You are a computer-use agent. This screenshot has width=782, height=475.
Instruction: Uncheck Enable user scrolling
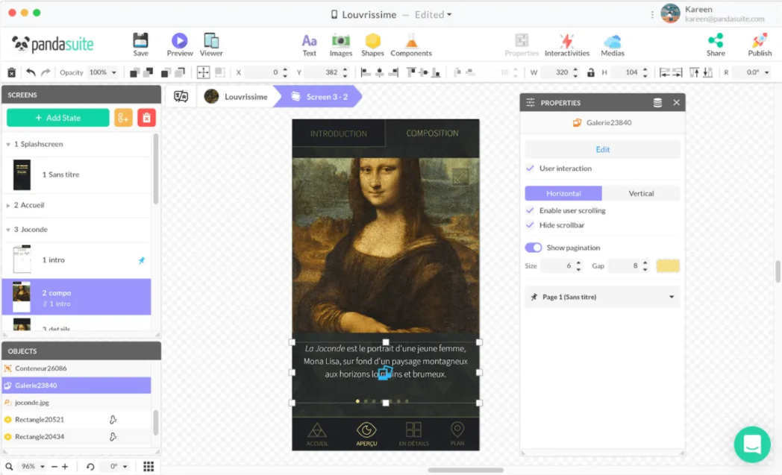pyautogui.click(x=531, y=211)
